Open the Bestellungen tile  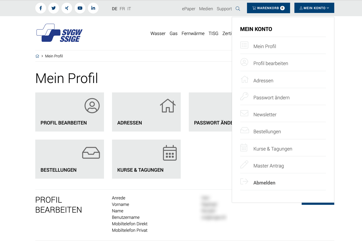tap(70, 159)
